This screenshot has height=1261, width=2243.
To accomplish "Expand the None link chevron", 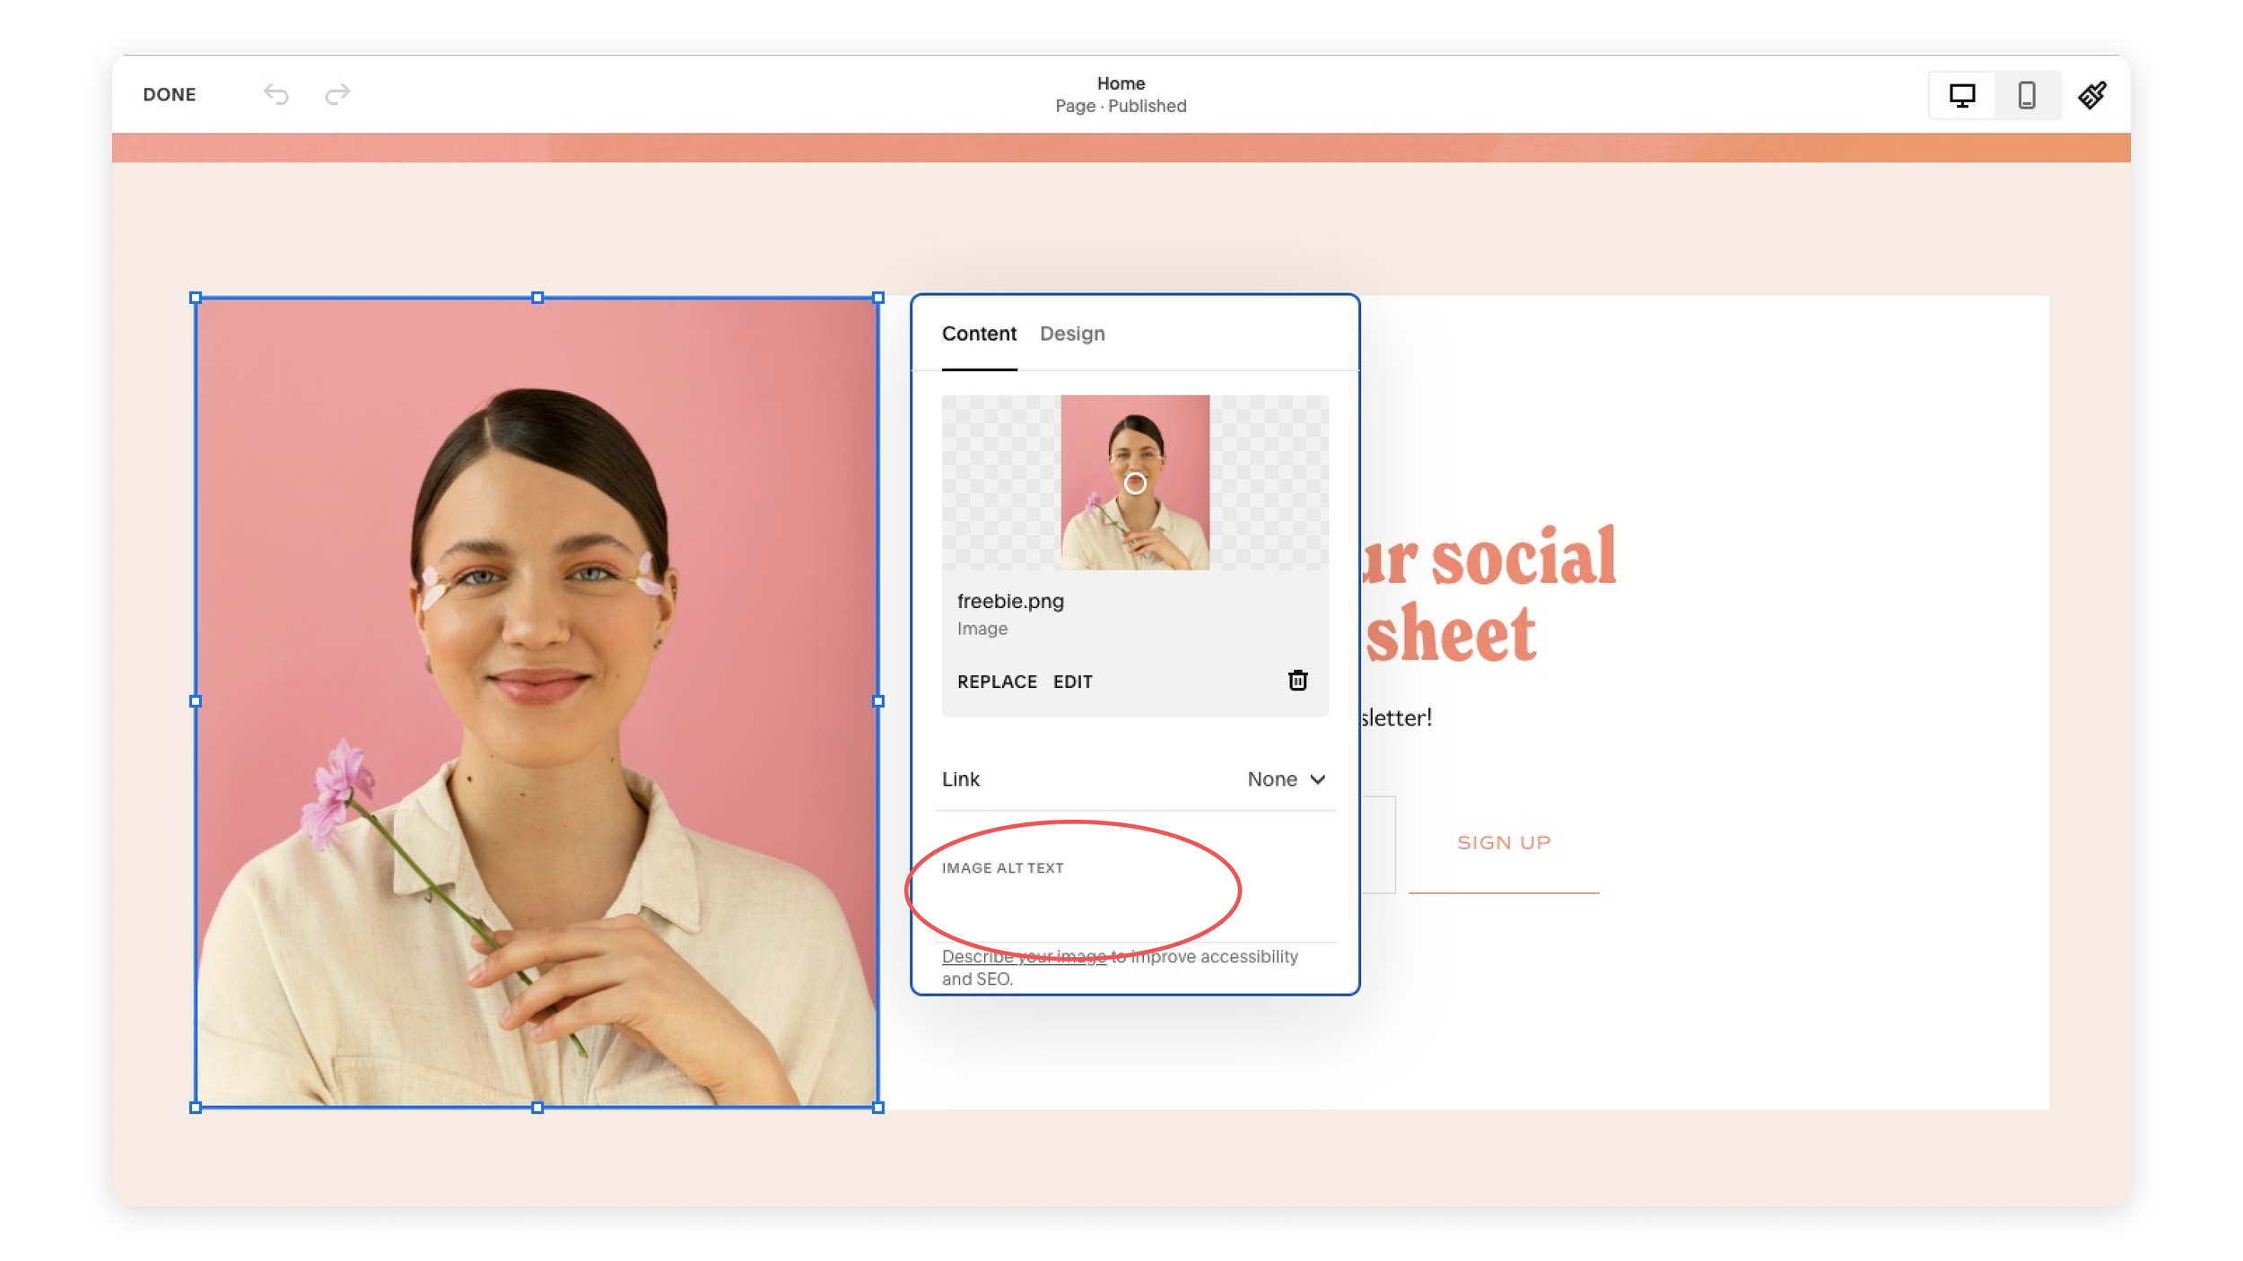I will (x=1319, y=779).
